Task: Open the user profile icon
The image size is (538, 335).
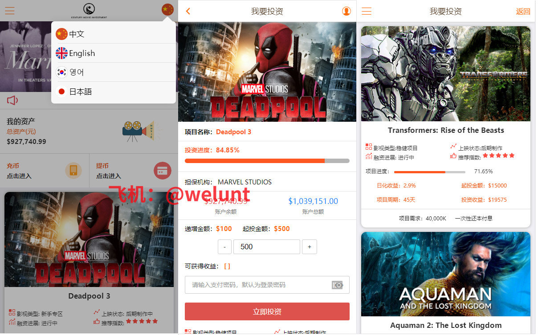Action: [346, 11]
